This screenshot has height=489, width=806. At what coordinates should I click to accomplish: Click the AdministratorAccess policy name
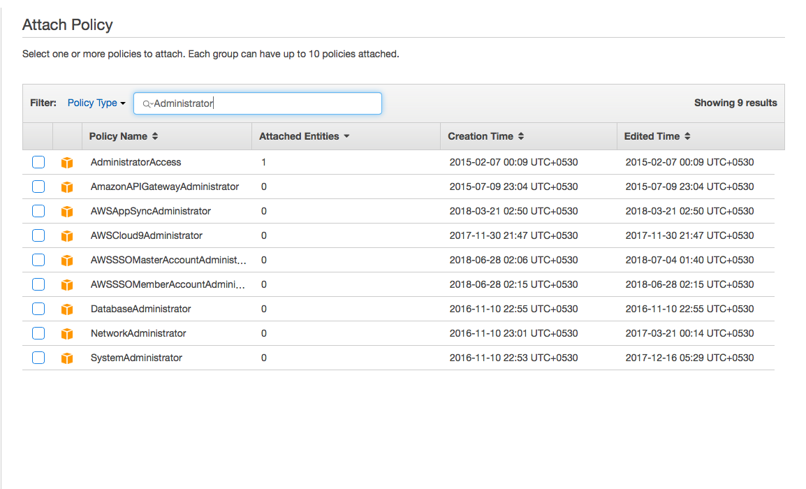(x=135, y=162)
